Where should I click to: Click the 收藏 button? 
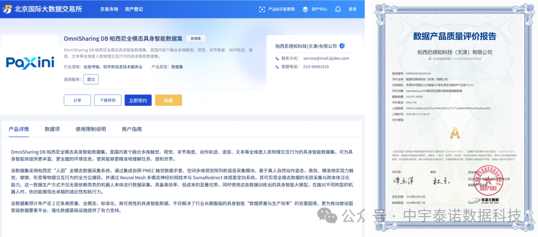tap(168, 100)
